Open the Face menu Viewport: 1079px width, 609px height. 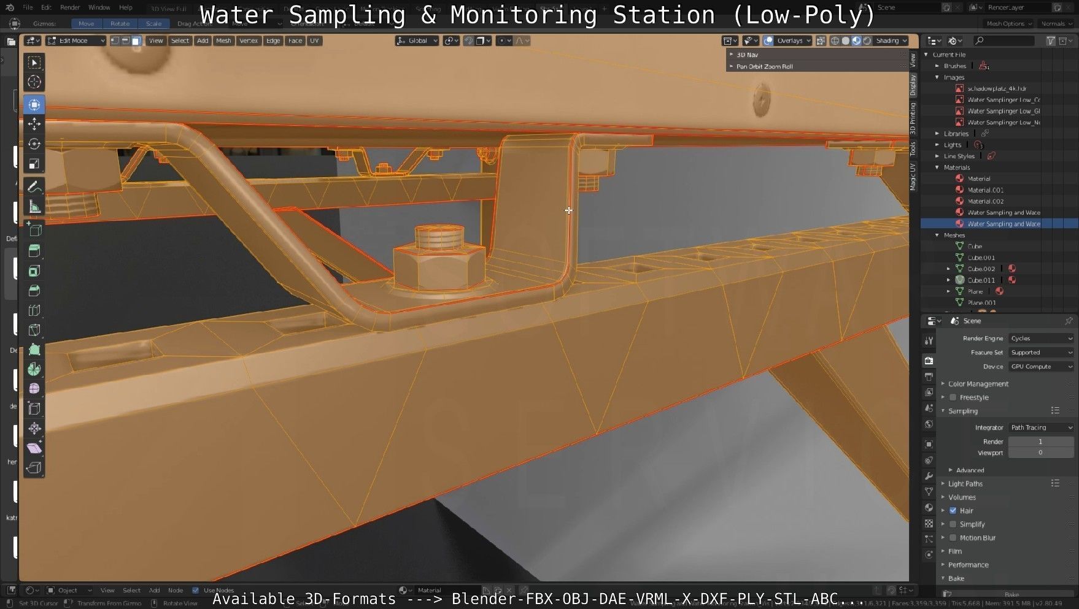pyautogui.click(x=295, y=40)
